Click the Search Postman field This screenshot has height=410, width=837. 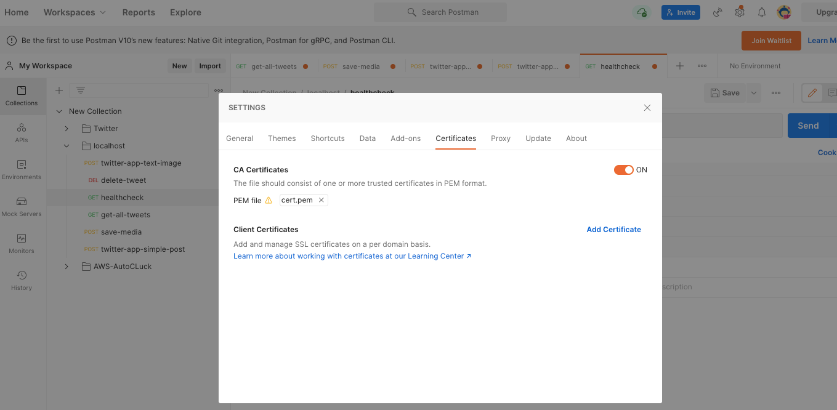coord(440,12)
